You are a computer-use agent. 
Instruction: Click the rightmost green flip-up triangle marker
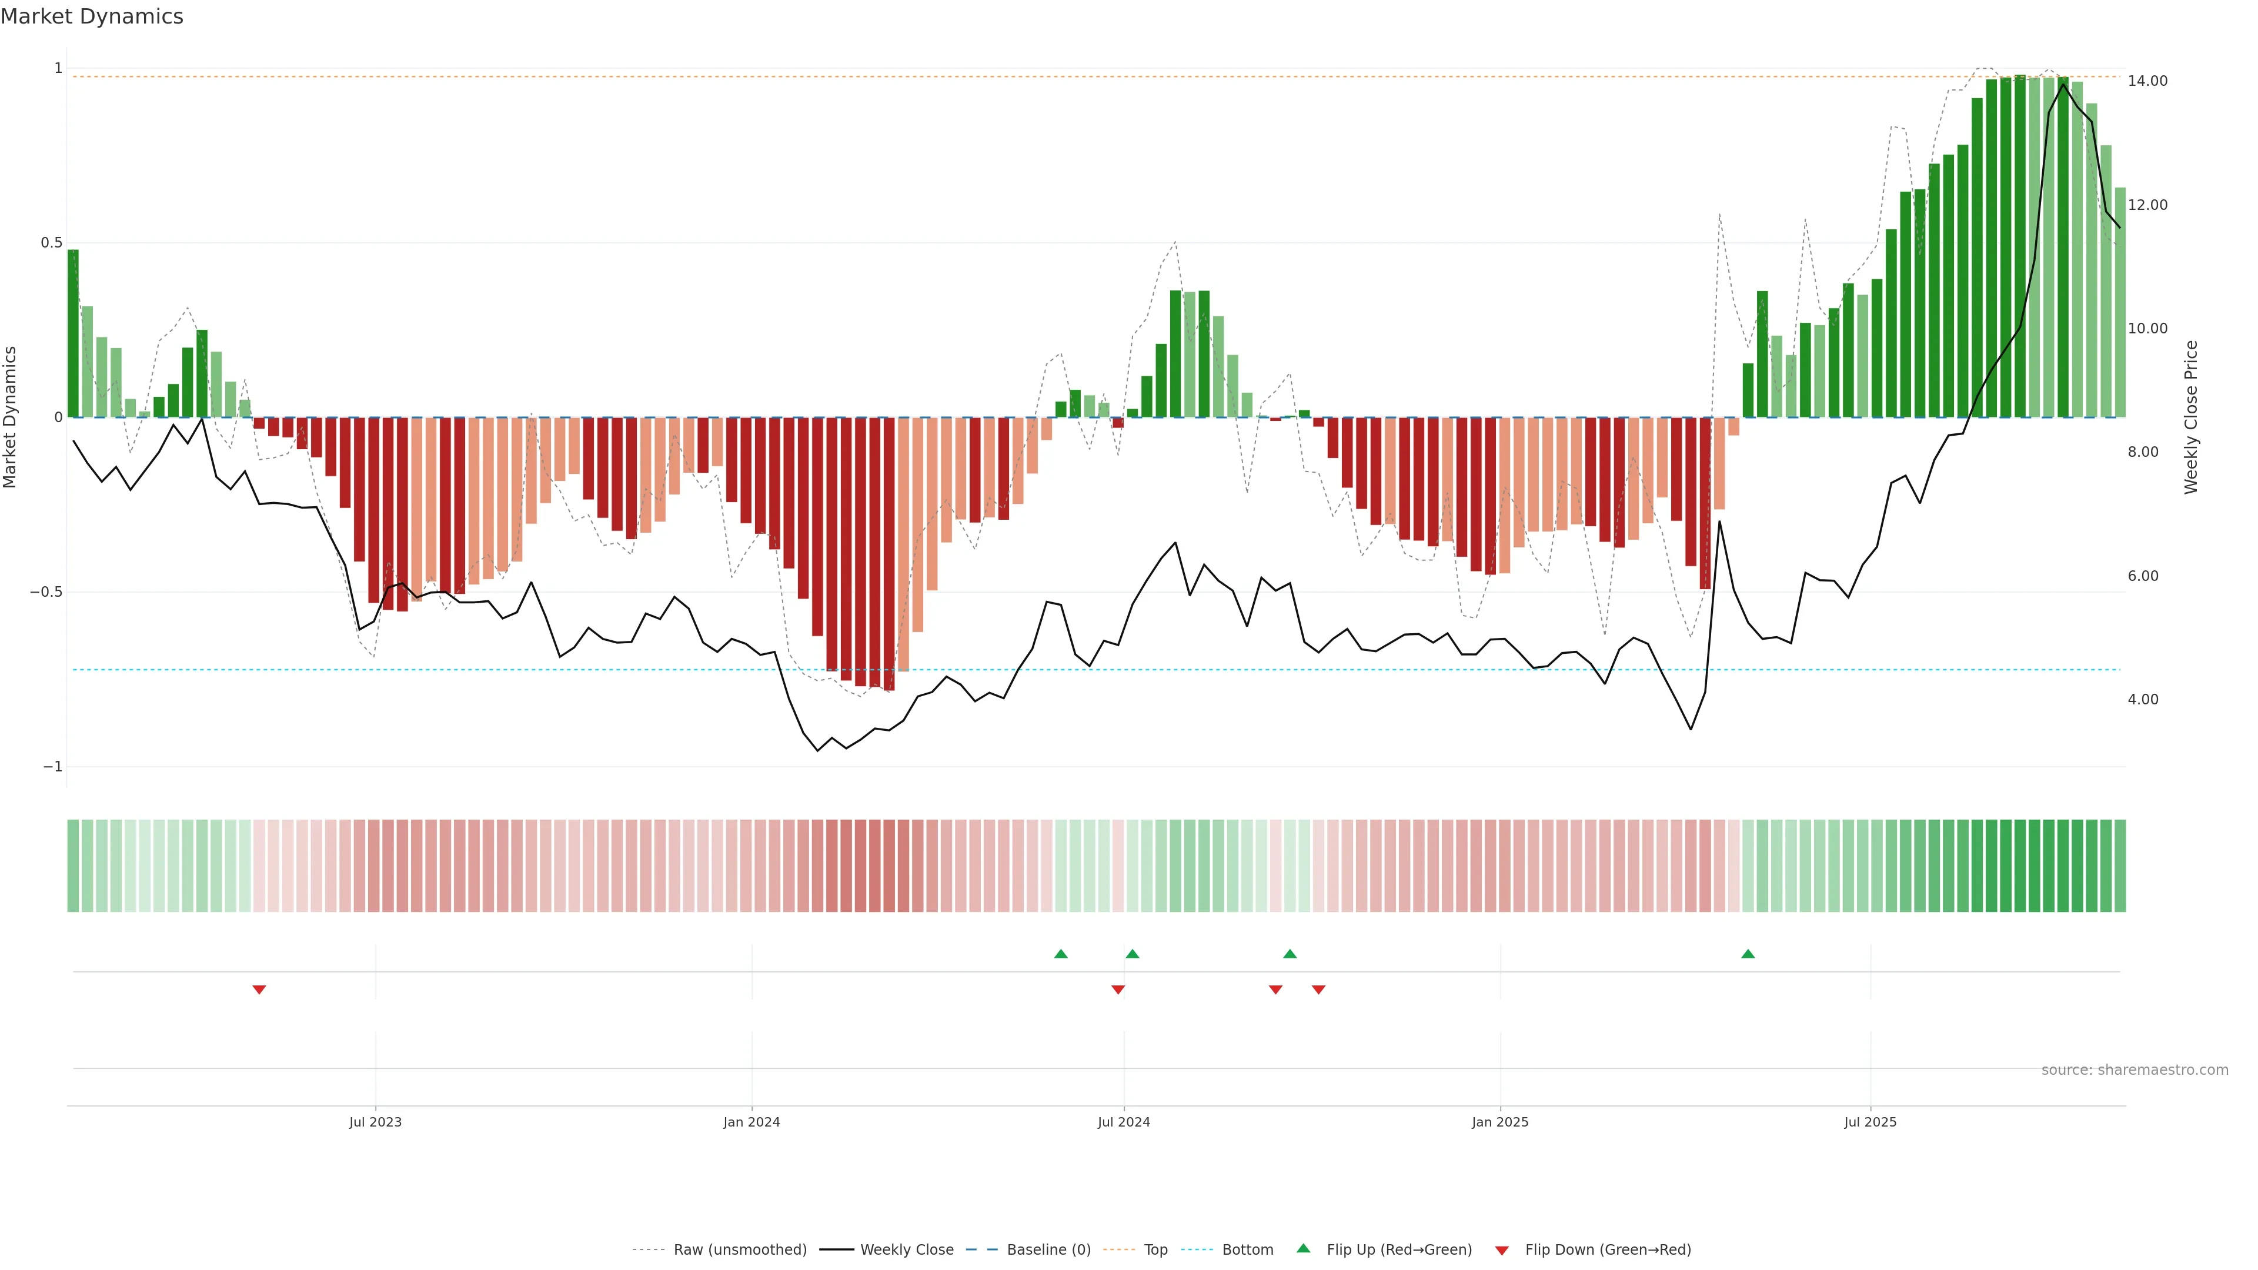1748,954
